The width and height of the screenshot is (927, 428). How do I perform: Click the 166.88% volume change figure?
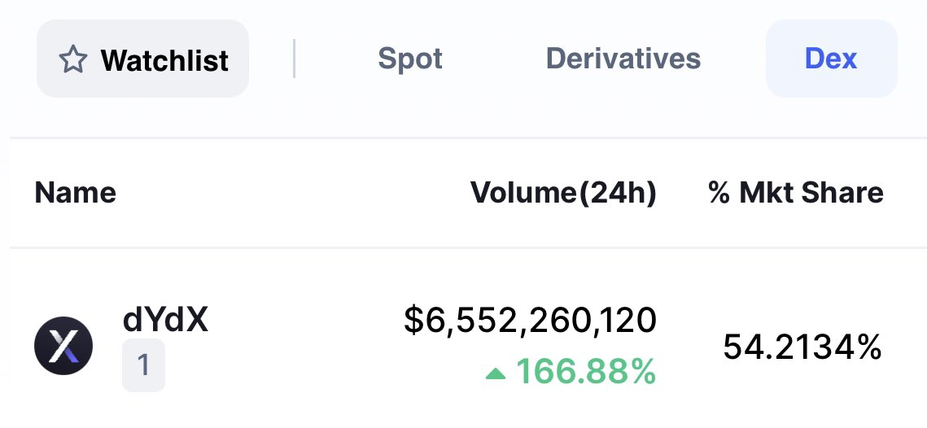point(586,372)
